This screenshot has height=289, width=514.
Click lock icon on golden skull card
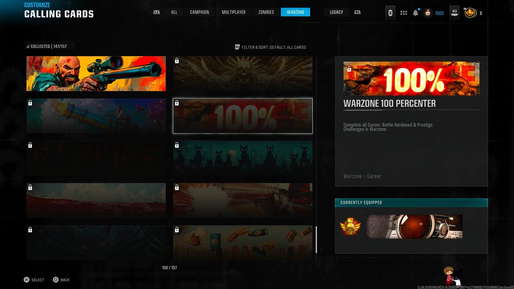(177, 61)
